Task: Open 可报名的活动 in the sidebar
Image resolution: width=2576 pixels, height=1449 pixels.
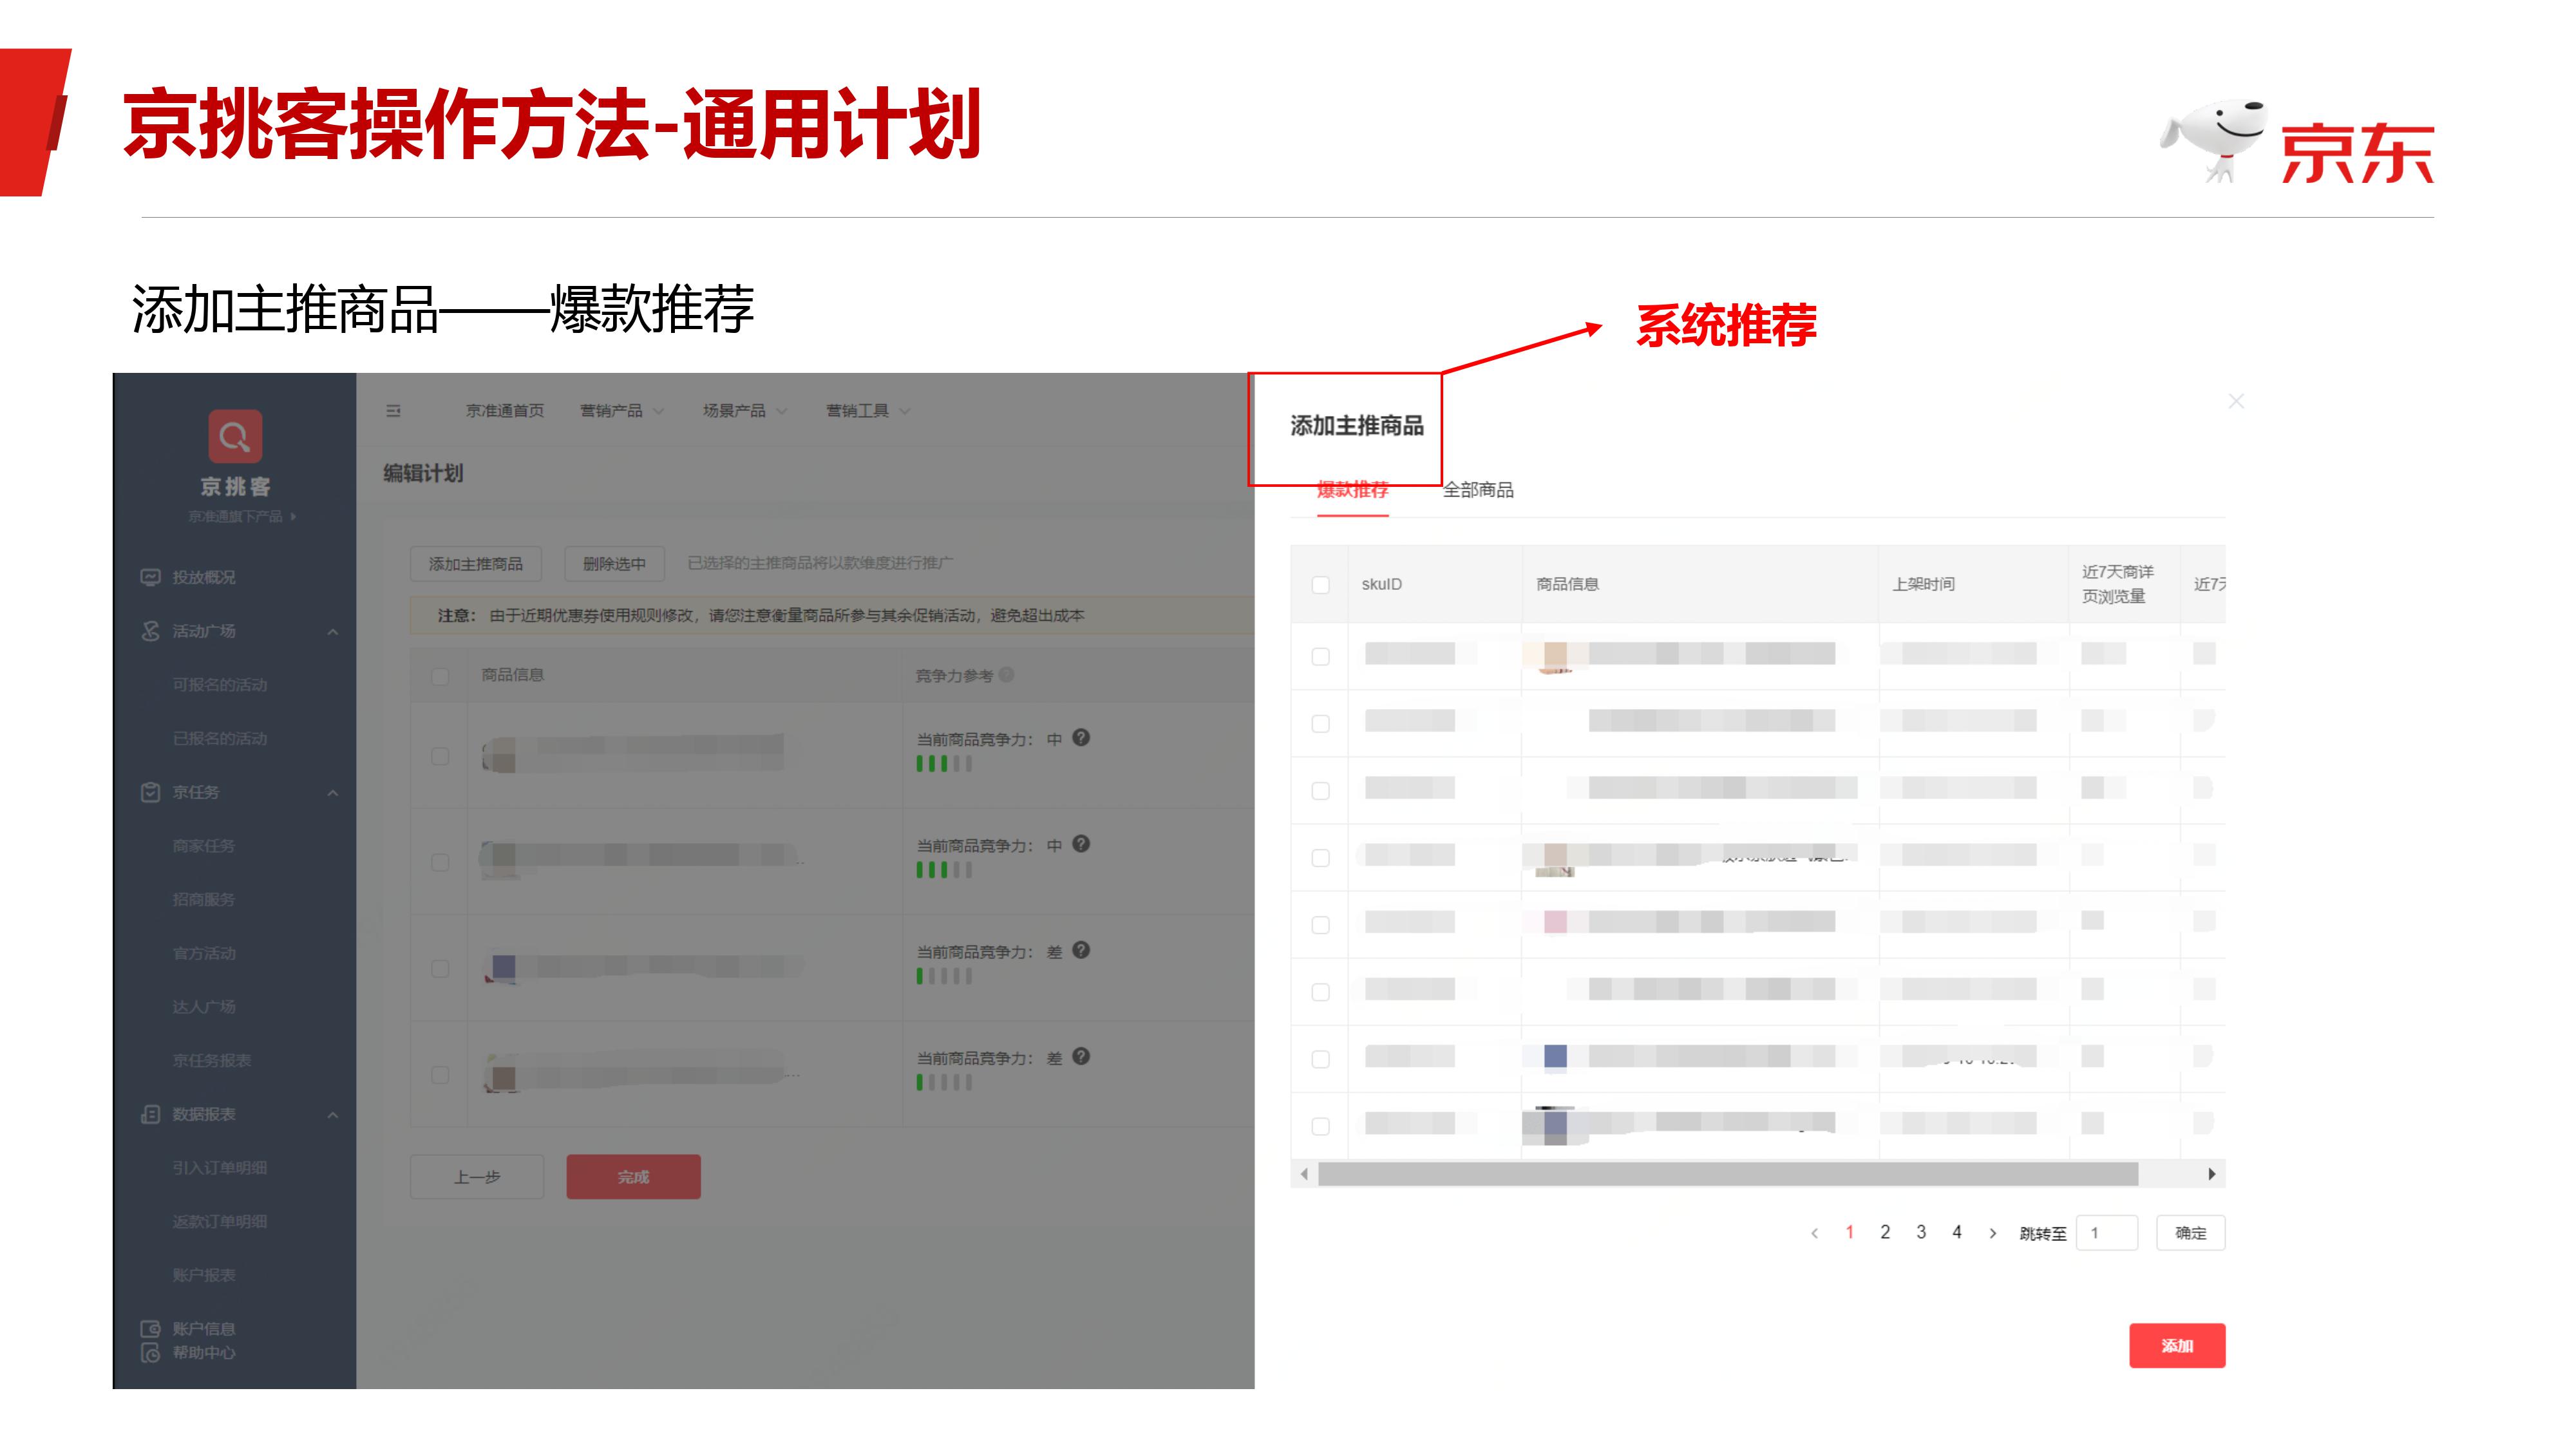Action: coord(220,685)
